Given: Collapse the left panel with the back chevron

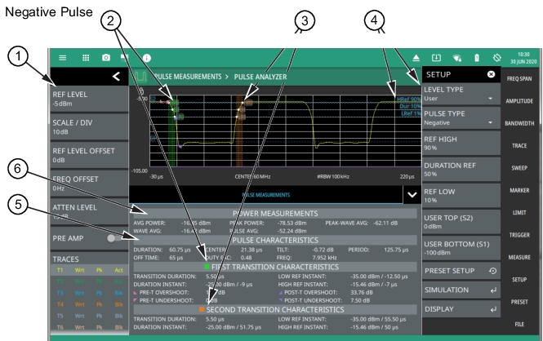Looking at the screenshot, I should [x=117, y=76].
